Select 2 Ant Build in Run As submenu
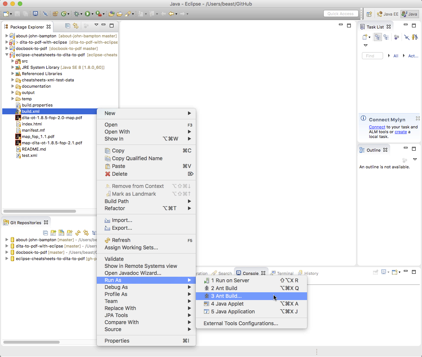The width and height of the screenshot is (422, 357). pyautogui.click(x=251, y=288)
